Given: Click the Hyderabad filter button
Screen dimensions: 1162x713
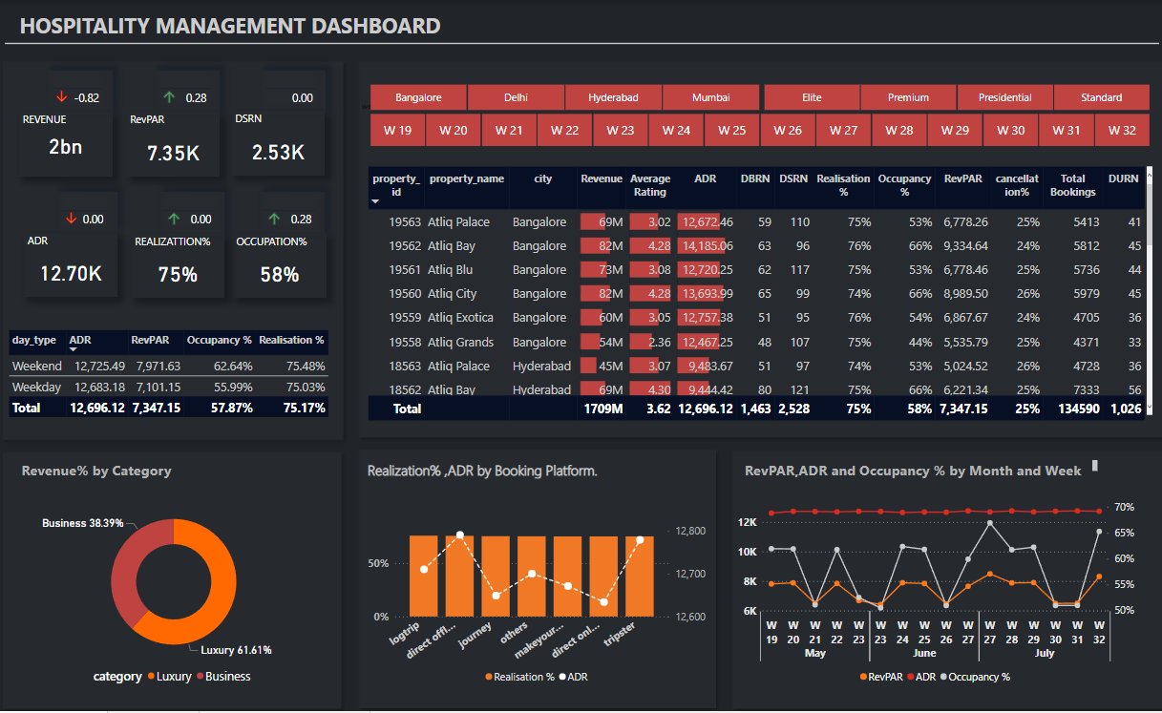Looking at the screenshot, I should (613, 97).
